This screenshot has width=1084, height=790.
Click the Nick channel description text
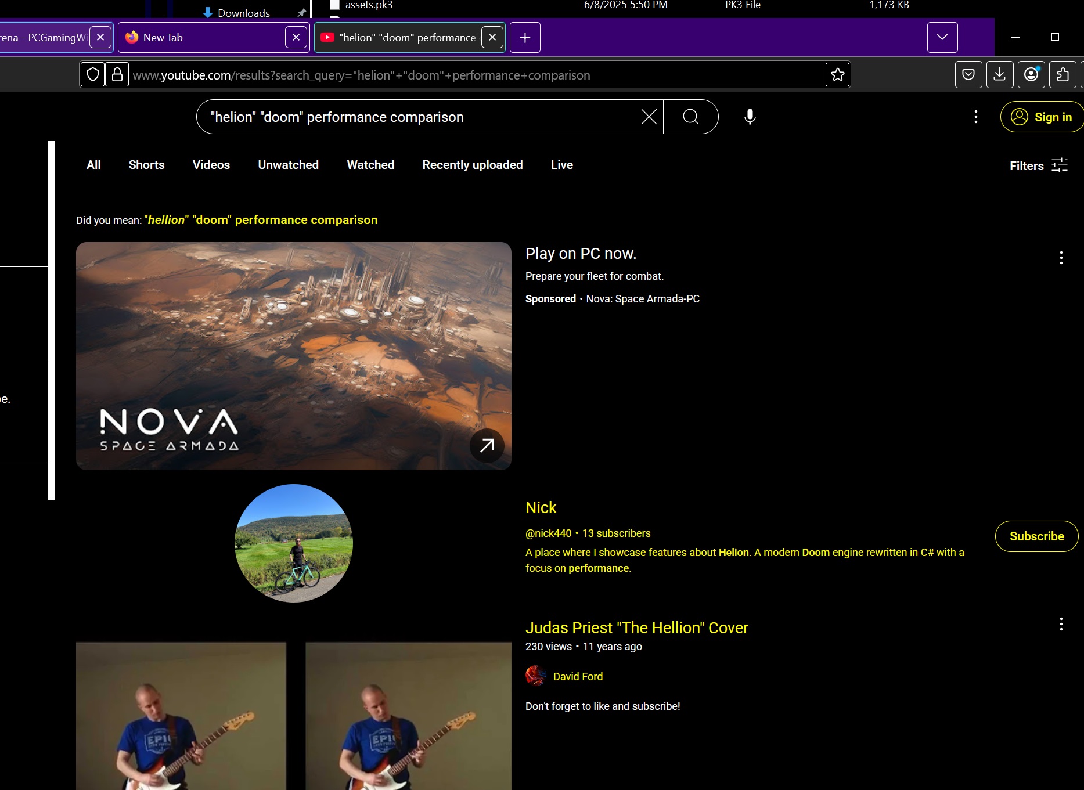coord(745,560)
